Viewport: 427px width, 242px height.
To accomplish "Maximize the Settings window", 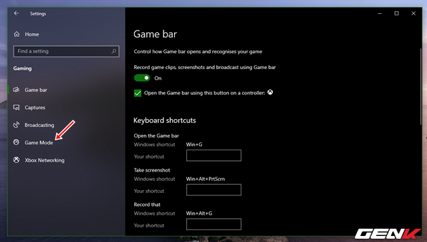I will point(396,13).
